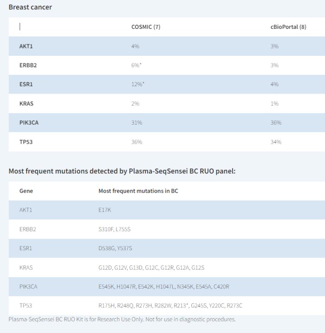Click ERBB2's 6% COSMIC value
Viewport: 325px width, 333px height.
pos(136,66)
